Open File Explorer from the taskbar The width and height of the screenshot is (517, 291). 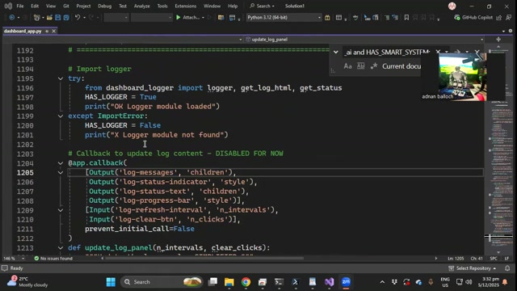pos(229,282)
